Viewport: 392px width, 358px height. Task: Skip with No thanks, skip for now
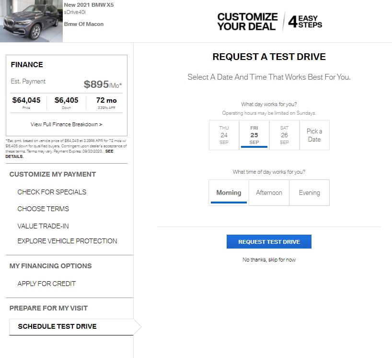tap(269, 260)
